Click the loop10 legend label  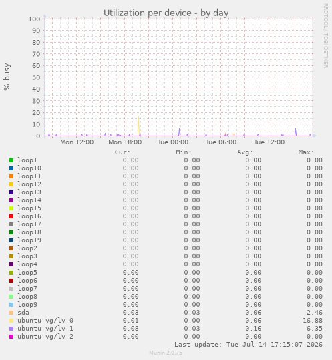(29, 168)
